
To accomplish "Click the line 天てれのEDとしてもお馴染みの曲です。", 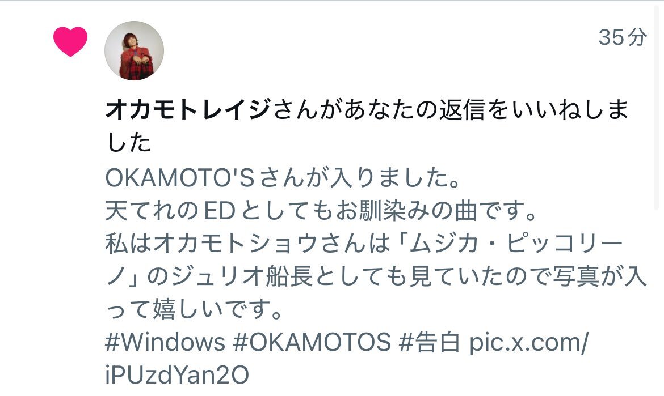I will point(321,211).
